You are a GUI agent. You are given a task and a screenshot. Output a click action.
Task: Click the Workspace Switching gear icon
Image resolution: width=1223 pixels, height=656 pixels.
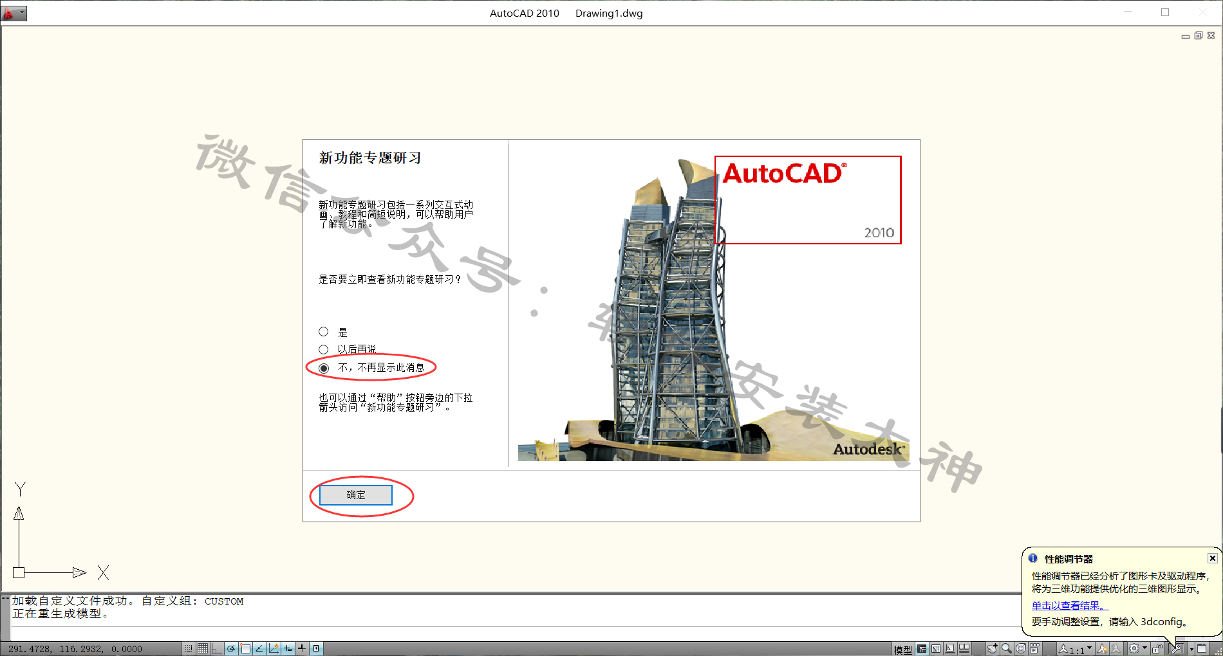(x=1134, y=648)
